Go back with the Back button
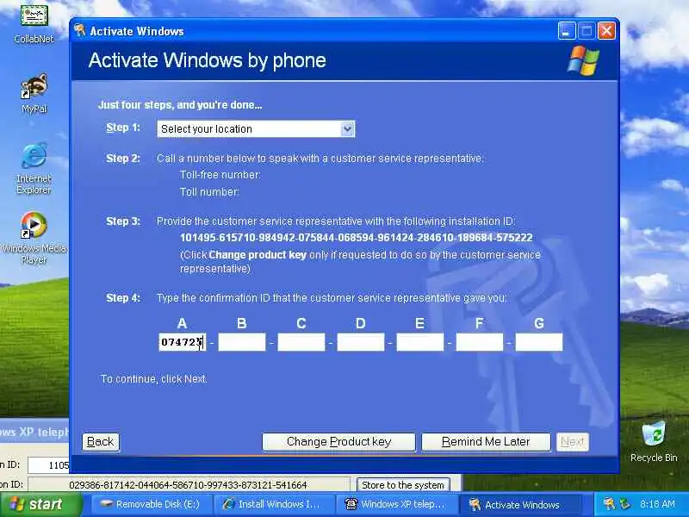Image resolution: width=689 pixels, height=517 pixels. pos(101,442)
